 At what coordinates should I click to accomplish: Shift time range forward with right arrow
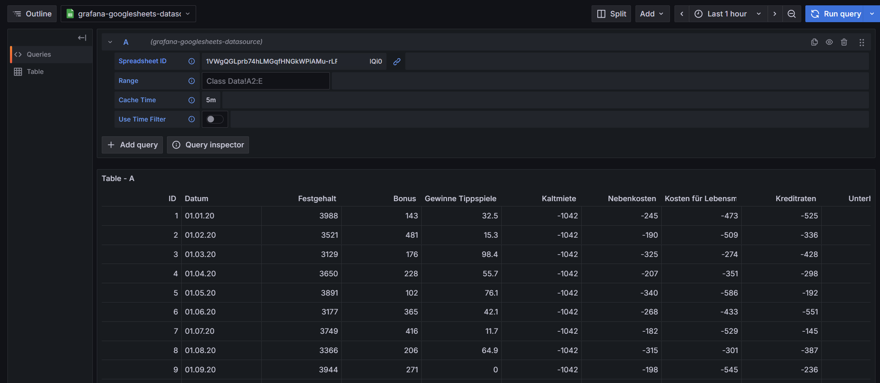click(775, 14)
